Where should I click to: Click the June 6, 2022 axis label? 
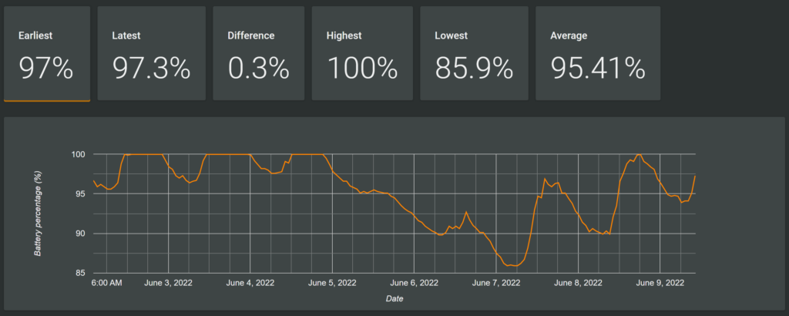coord(415,284)
